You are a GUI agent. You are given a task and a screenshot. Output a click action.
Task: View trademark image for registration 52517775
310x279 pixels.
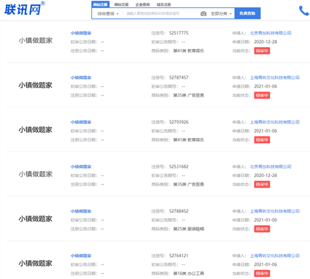(x=36, y=40)
